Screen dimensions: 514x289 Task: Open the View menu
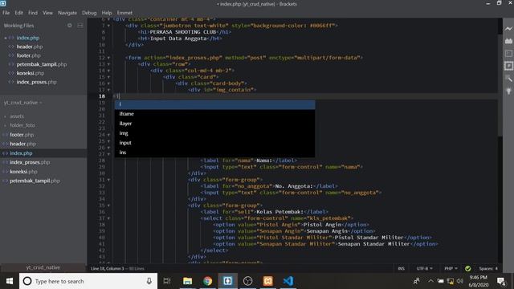[47, 13]
